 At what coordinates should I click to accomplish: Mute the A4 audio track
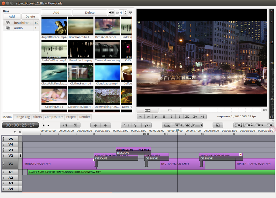click(4, 189)
